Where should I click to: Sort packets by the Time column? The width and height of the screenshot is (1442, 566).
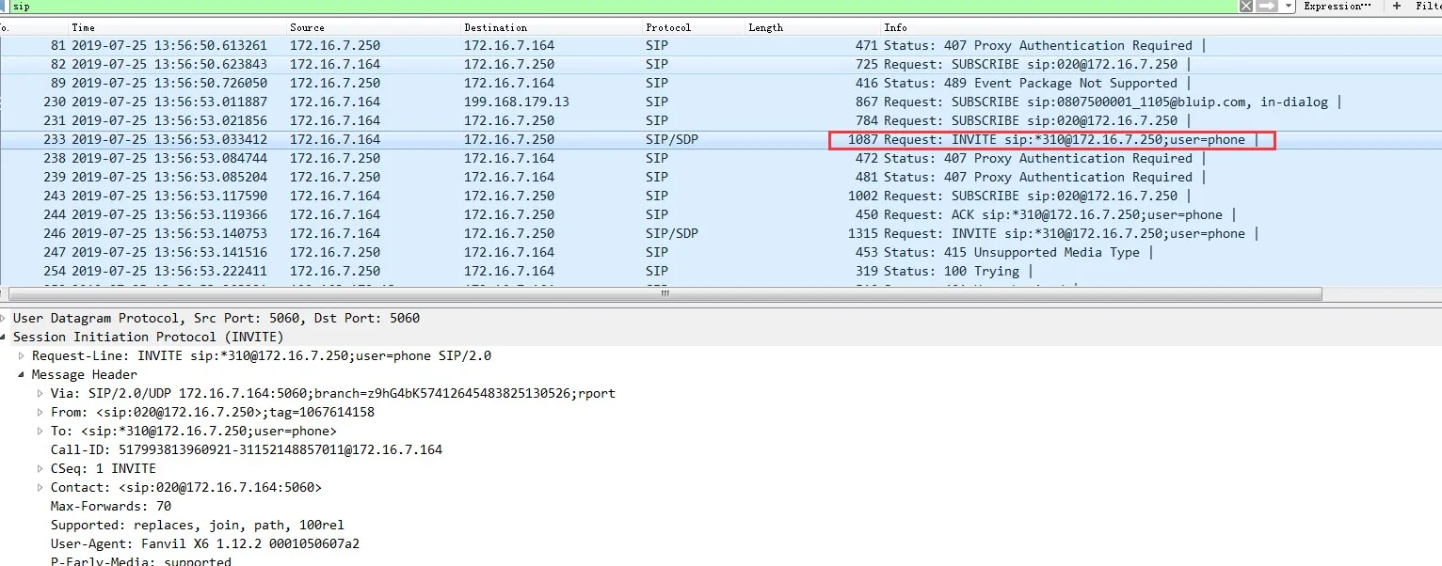click(83, 27)
